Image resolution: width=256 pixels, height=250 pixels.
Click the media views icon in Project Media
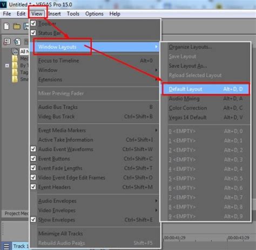point(7,42)
